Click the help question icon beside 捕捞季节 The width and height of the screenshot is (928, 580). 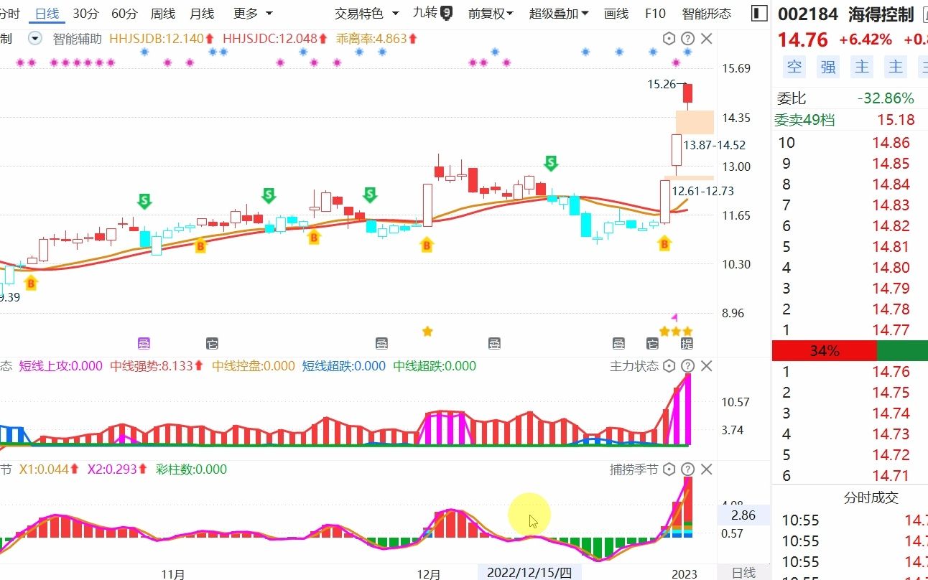pos(687,469)
